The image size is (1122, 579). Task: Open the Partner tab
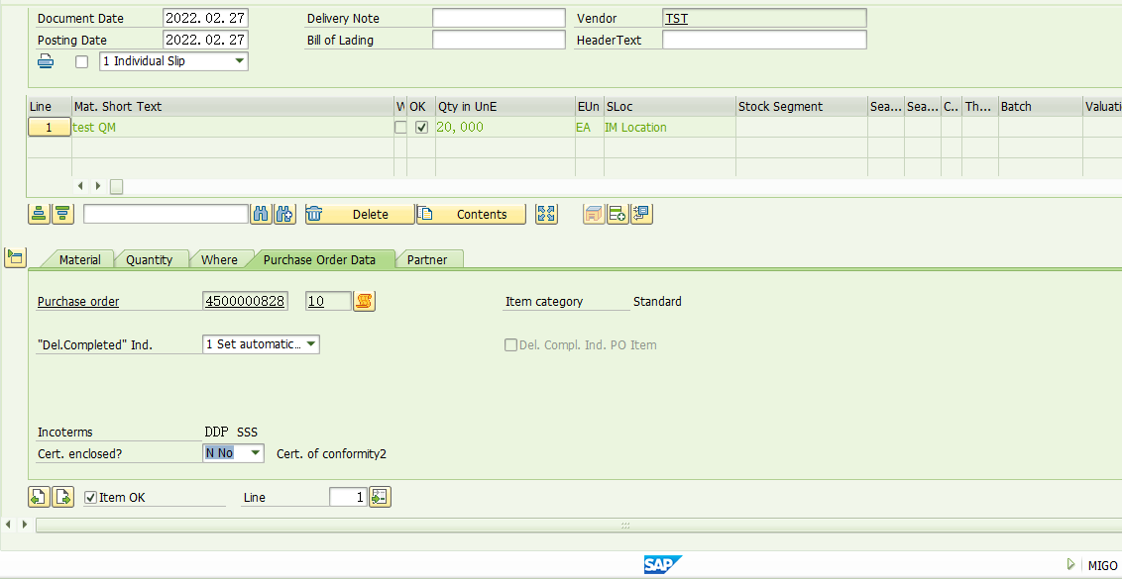427,259
